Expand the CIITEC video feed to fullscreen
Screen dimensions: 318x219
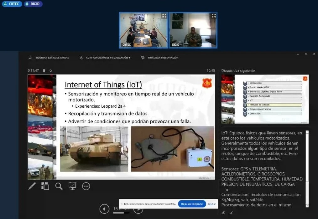click(x=164, y=15)
